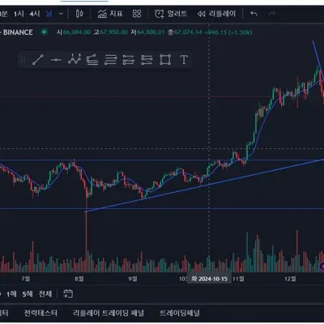Click the 2024-10-15 date label on time axis
Viewport: 324px width, 324px height.
click(209, 279)
